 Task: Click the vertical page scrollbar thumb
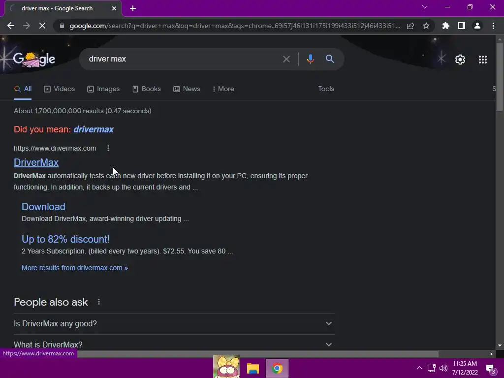point(500,77)
